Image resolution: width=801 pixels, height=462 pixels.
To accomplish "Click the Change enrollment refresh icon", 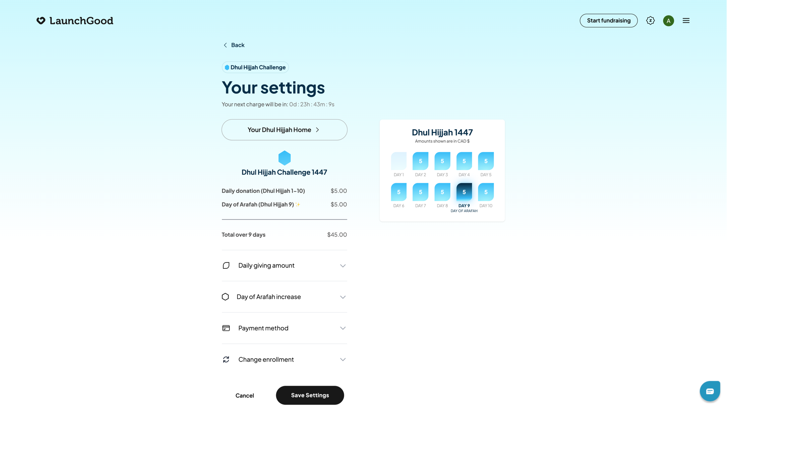I will [226, 360].
